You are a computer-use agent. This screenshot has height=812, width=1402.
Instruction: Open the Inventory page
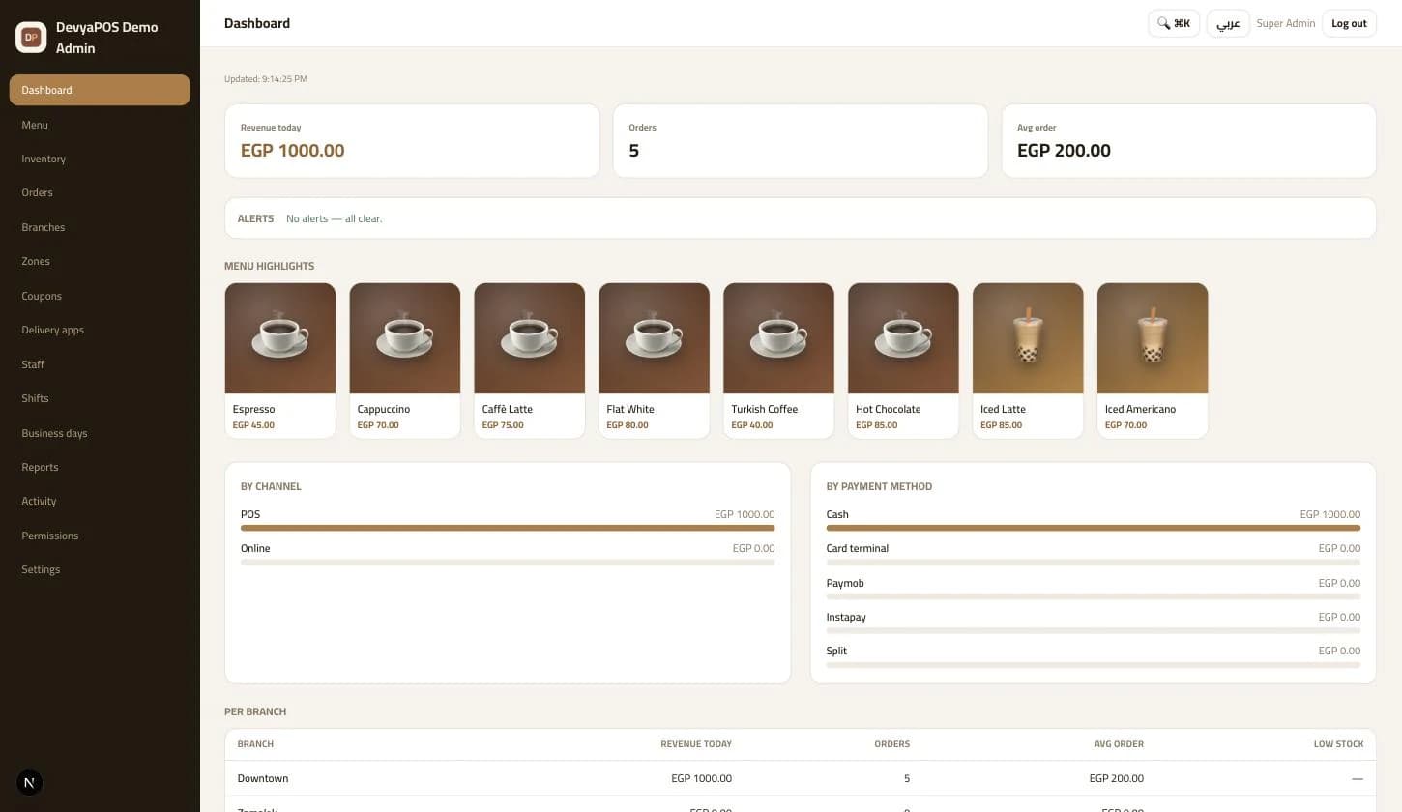click(x=100, y=159)
